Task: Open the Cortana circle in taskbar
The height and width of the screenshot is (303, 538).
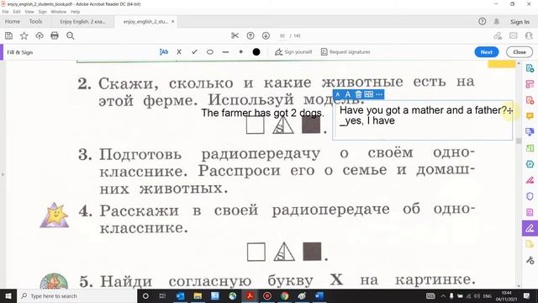Action: pos(145,295)
